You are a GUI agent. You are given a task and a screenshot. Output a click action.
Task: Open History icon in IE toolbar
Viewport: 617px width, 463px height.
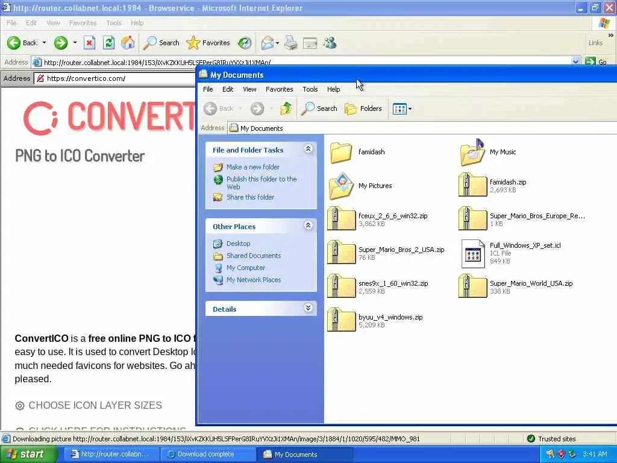pos(245,43)
